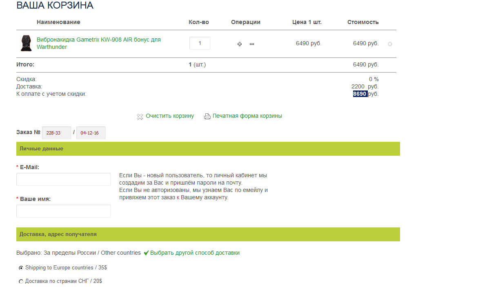Click the highlighted 8690 total amount
The width and height of the screenshot is (485, 302).
(360, 94)
